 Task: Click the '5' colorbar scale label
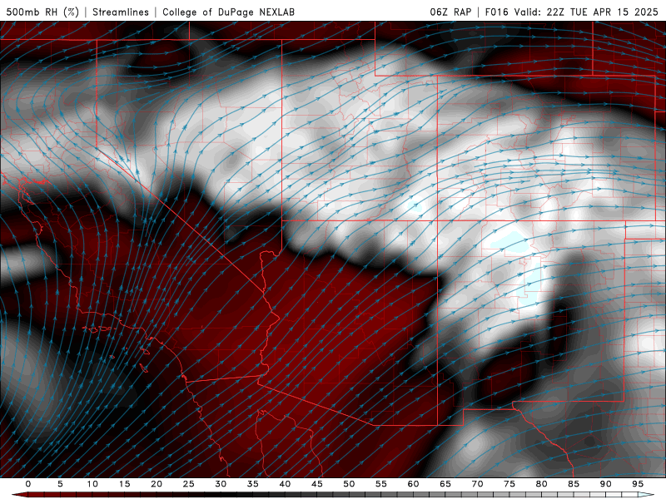tap(60, 484)
